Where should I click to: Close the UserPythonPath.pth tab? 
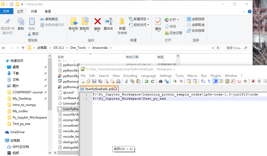pos(115,89)
